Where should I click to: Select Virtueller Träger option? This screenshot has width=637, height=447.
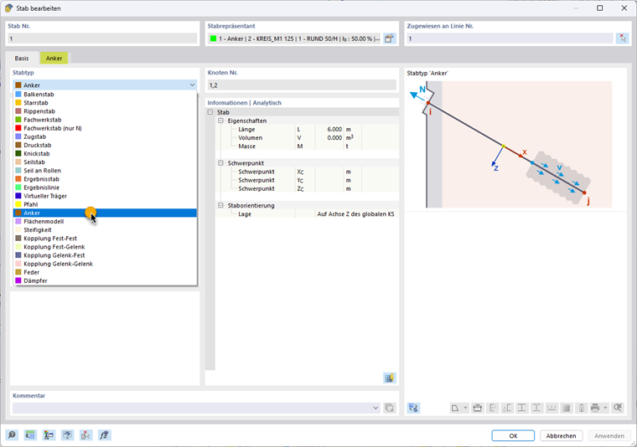[106, 196]
